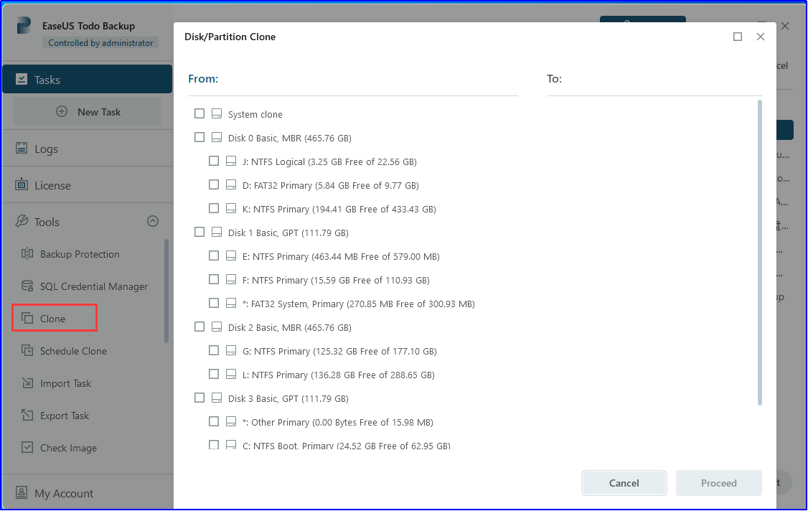Viewport: 808px width, 511px height.
Task: Enable the System clone checkbox
Action: coord(198,113)
